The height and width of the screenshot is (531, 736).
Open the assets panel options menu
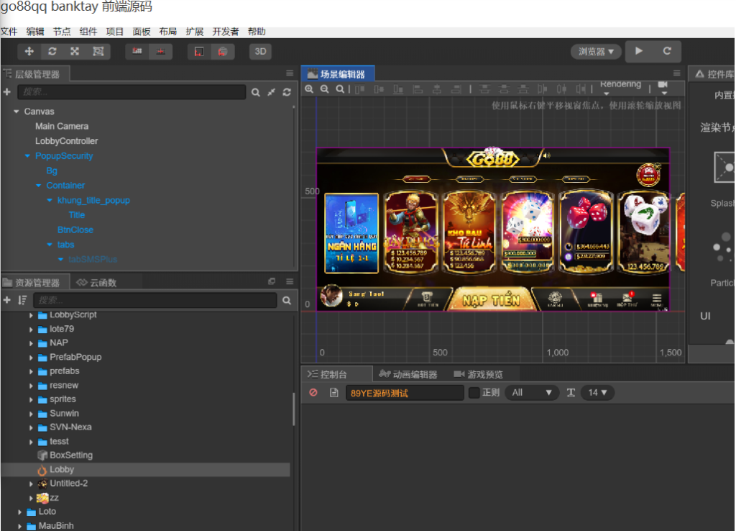290,281
